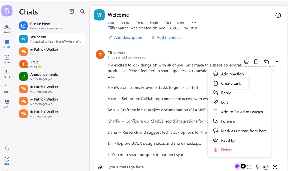Switch to the People tab
This screenshot has height=171, width=288.
point(125,23)
